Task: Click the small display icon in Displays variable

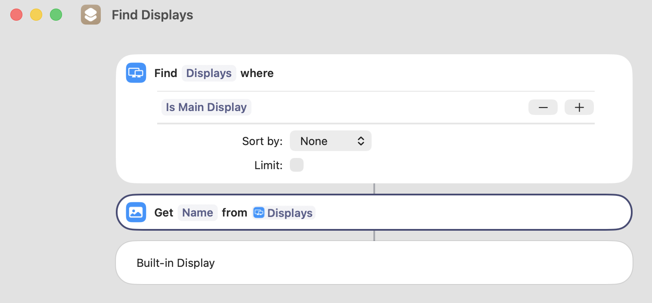Action: coord(259,213)
